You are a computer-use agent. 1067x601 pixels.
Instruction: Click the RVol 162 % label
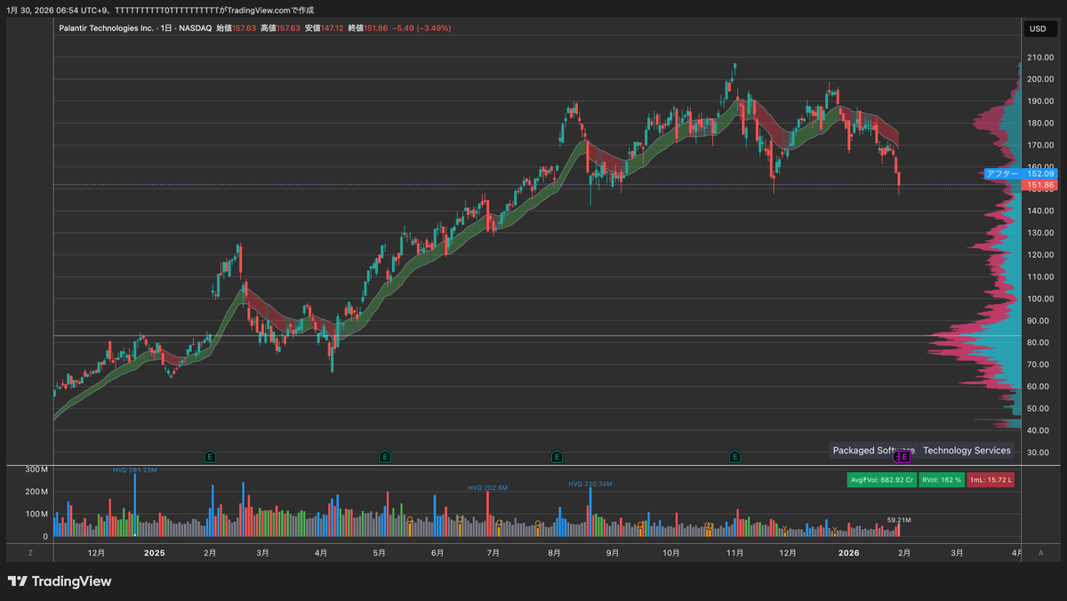[943, 480]
